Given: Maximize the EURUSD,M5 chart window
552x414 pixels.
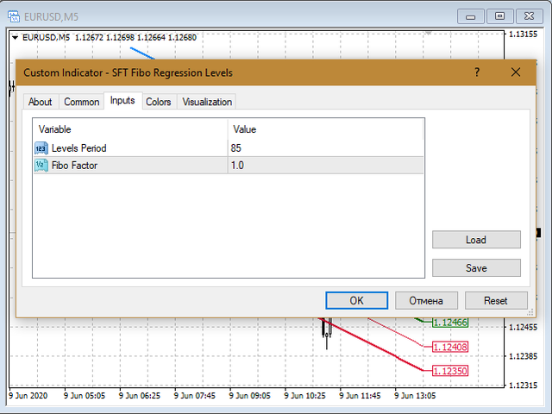Looking at the screenshot, I should click(x=499, y=15).
